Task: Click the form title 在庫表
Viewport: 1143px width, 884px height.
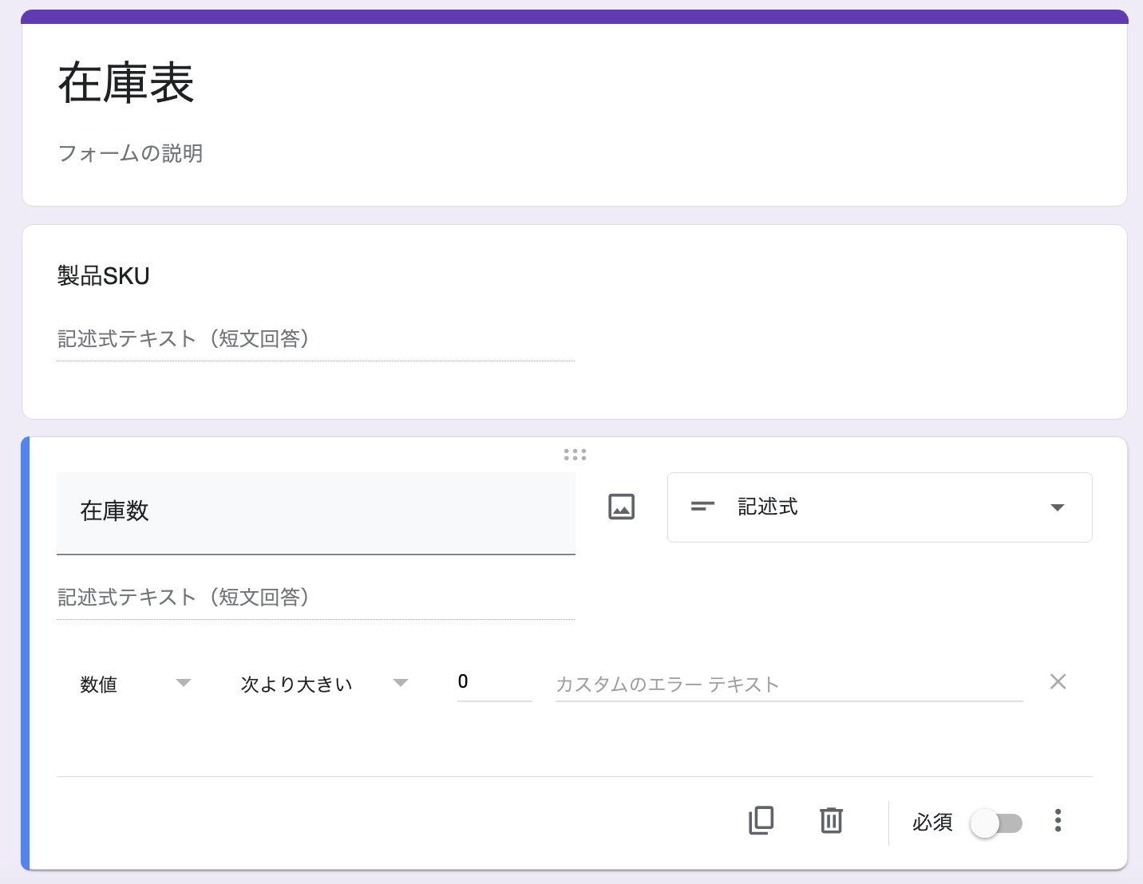Action: pyautogui.click(x=126, y=84)
